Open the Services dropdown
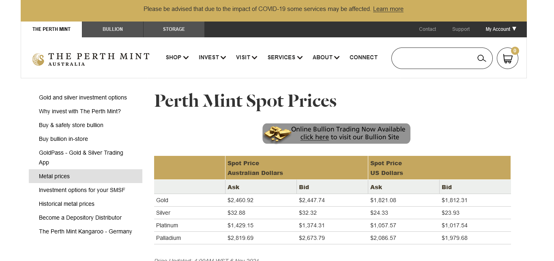 285,58
